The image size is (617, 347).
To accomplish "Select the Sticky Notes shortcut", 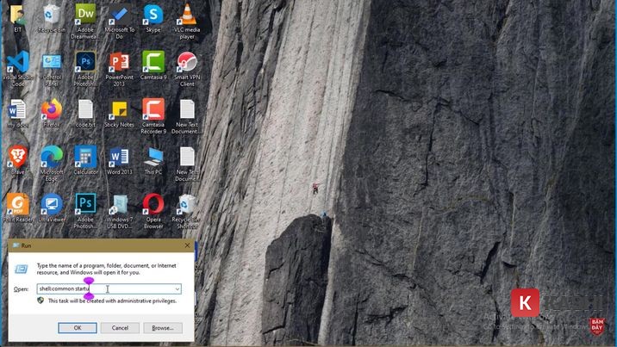I will (119, 110).
